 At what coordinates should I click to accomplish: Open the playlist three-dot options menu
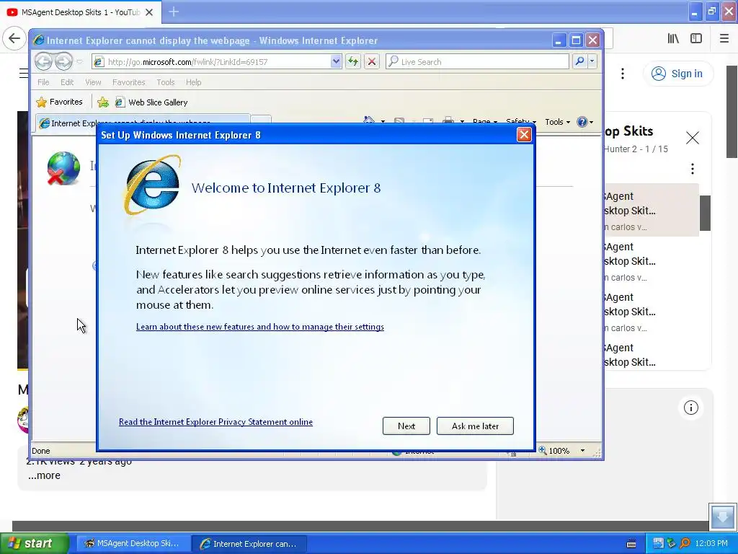point(693,169)
